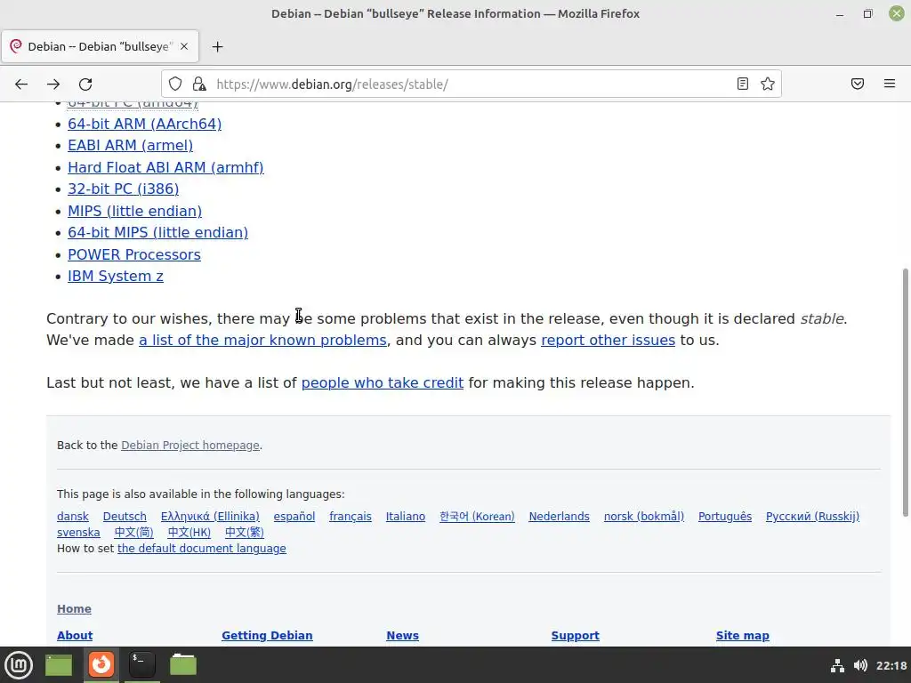The height and width of the screenshot is (683, 911).
Task: Open the MIPS (little endian) link
Action: tap(135, 211)
